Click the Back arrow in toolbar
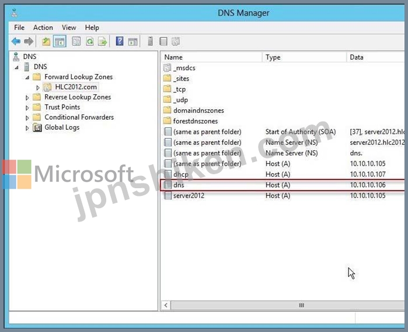 (16, 41)
